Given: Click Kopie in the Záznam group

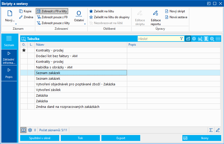Looking at the screenshot, I should pyautogui.click(x=25, y=11).
